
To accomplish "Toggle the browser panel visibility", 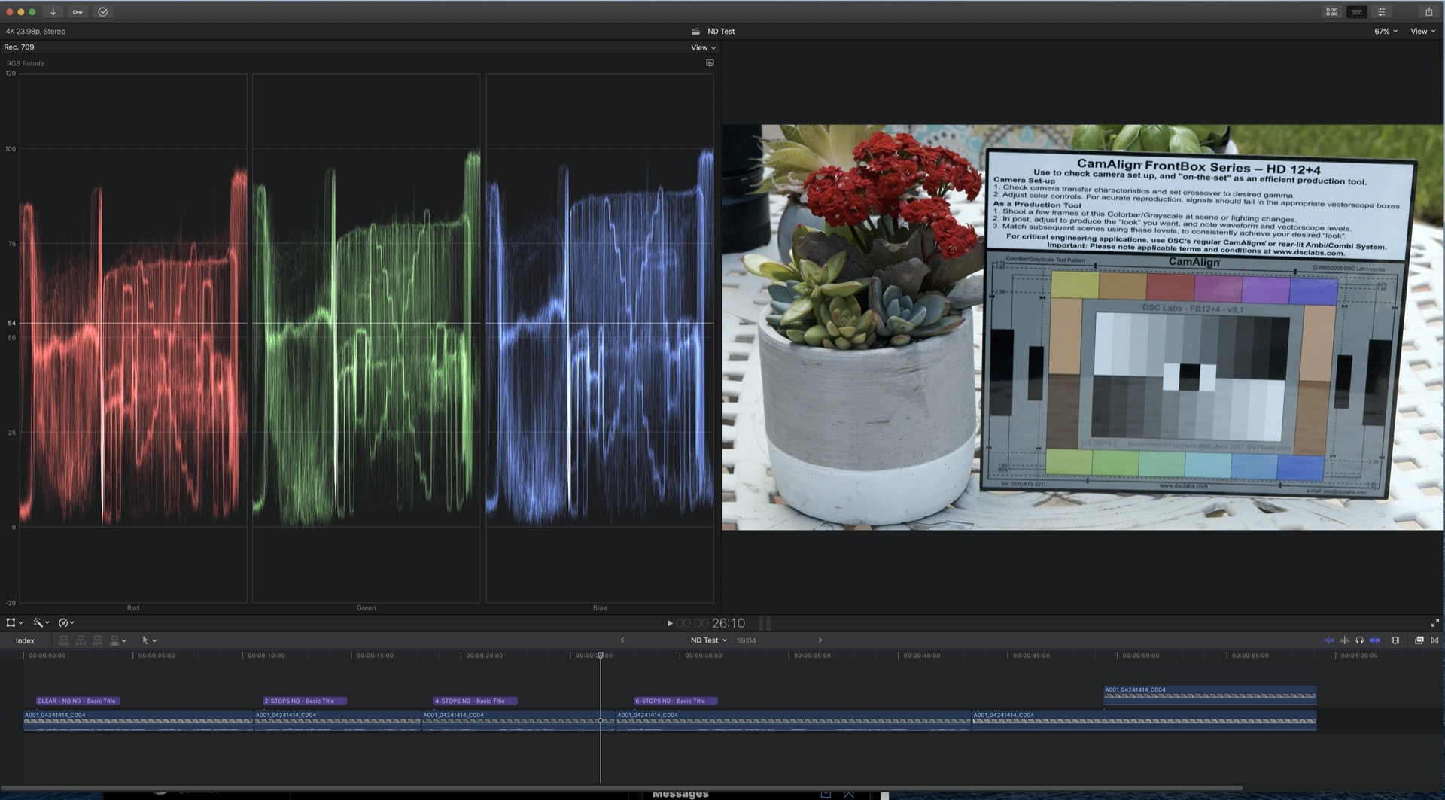I will click(x=1331, y=12).
